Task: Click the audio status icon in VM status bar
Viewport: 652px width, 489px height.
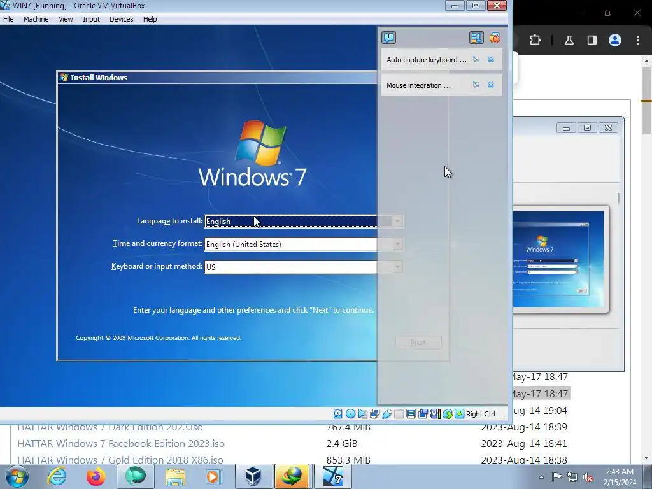Action: 362,414
